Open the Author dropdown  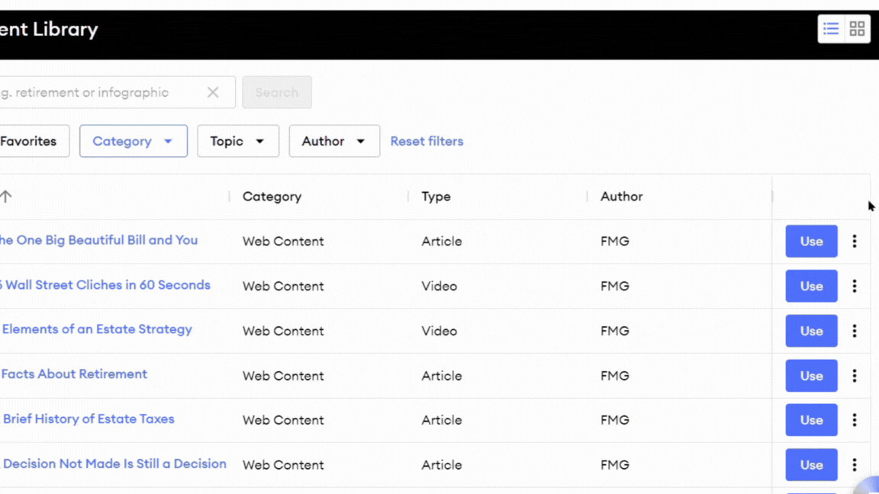[x=334, y=141]
